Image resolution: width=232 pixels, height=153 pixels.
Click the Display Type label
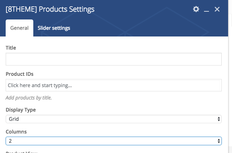coord(21,110)
